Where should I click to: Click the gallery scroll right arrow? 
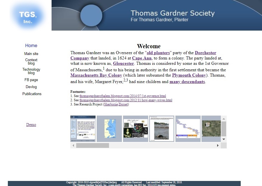(x=218, y=145)
